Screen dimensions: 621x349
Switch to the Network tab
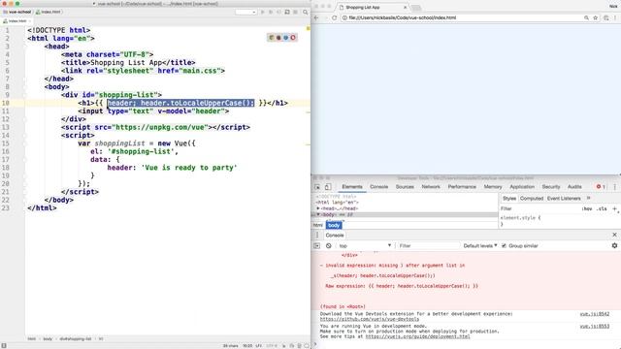[431, 187]
